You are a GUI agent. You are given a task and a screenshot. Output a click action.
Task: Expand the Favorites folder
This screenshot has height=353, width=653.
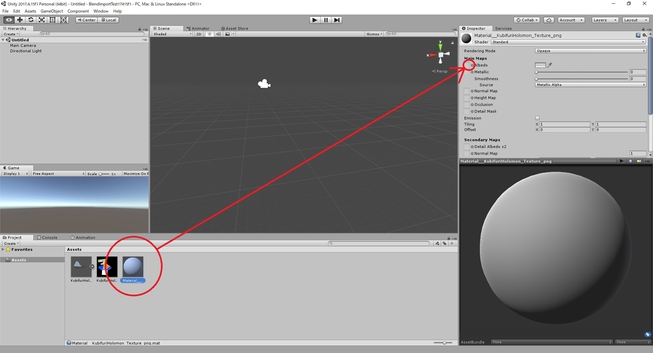click(3, 249)
